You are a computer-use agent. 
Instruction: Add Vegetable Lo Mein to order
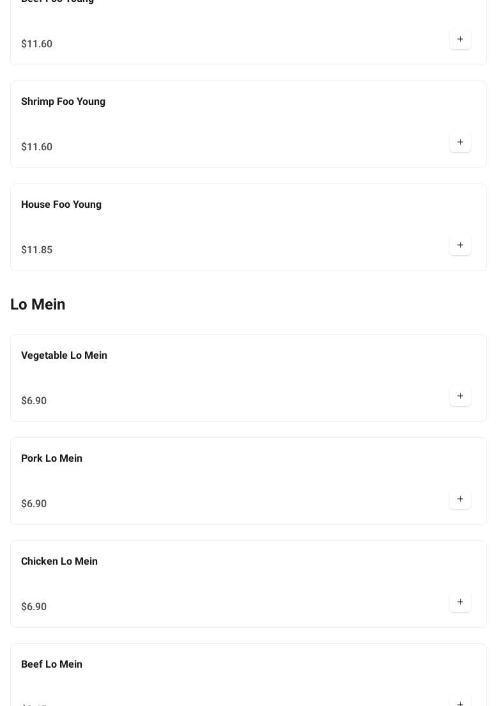(x=460, y=396)
